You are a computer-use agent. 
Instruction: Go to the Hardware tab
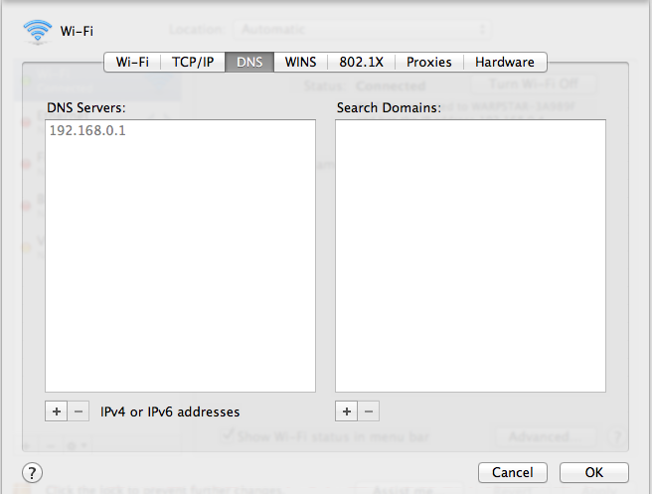pyautogui.click(x=505, y=62)
